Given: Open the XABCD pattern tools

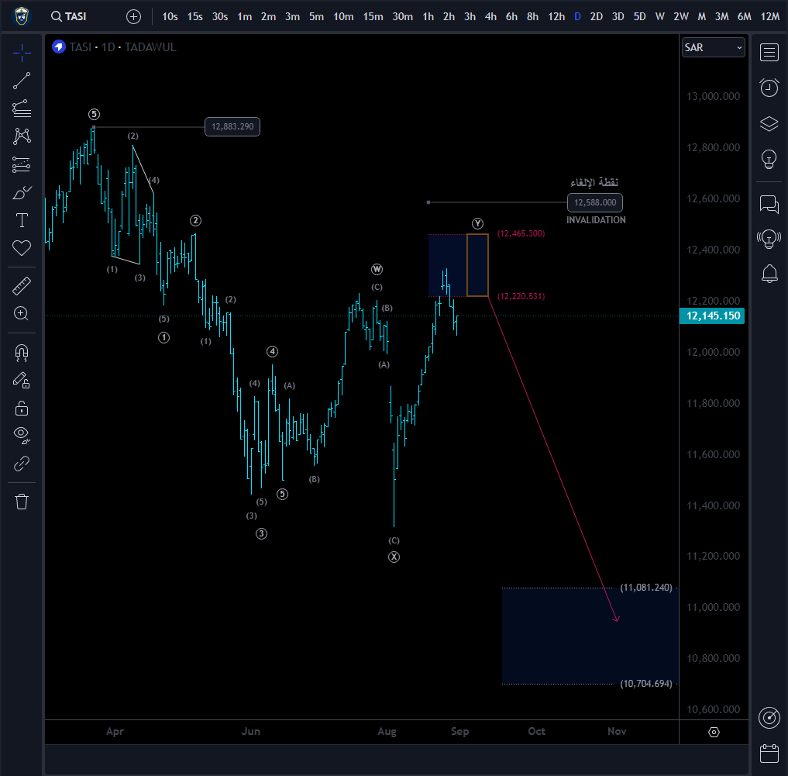Looking at the screenshot, I should click(x=22, y=136).
